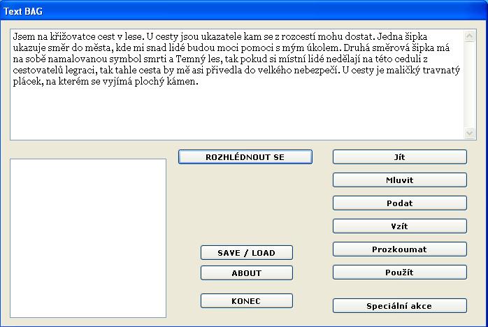488x327 pixels.
Task: Click the ROZHLÉDNOUT SE button
Action: click(245, 157)
